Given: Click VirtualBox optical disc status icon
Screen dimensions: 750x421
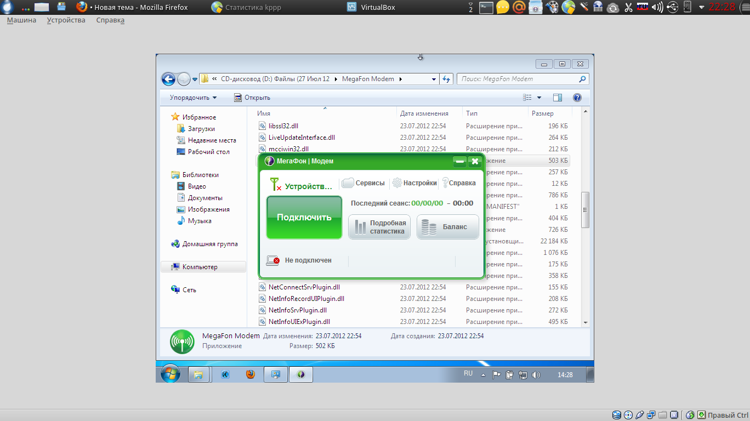Looking at the screenshot, I should (628, 415).
